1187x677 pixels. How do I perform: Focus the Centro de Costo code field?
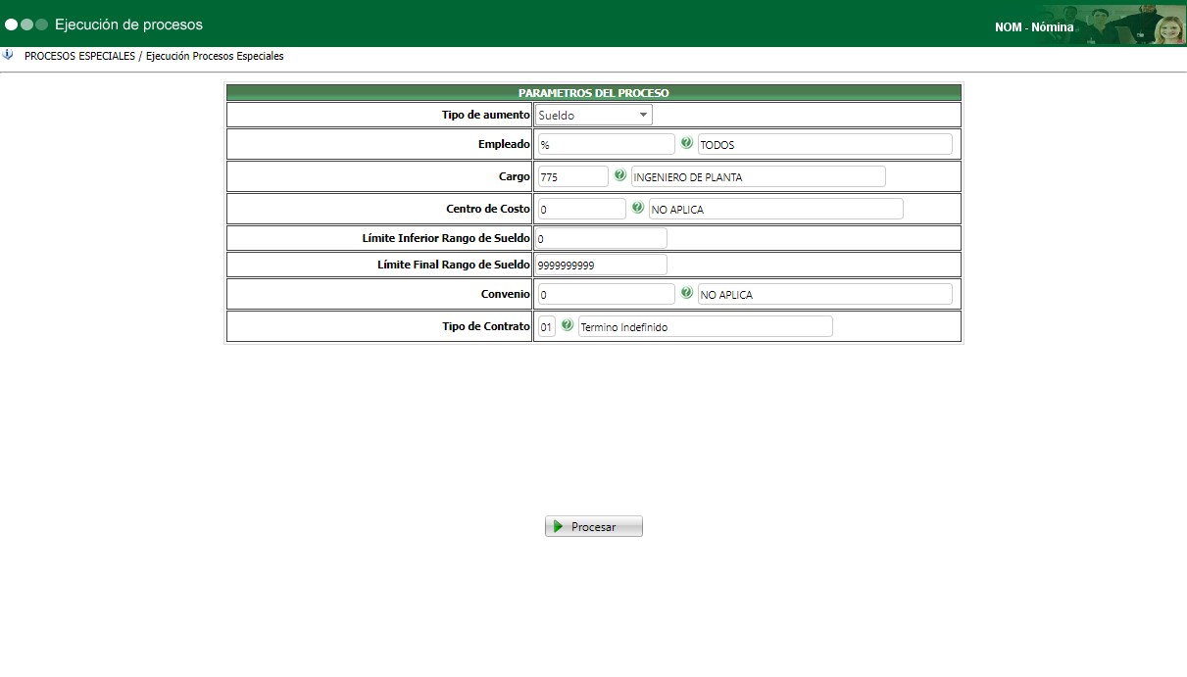[582, 209]
